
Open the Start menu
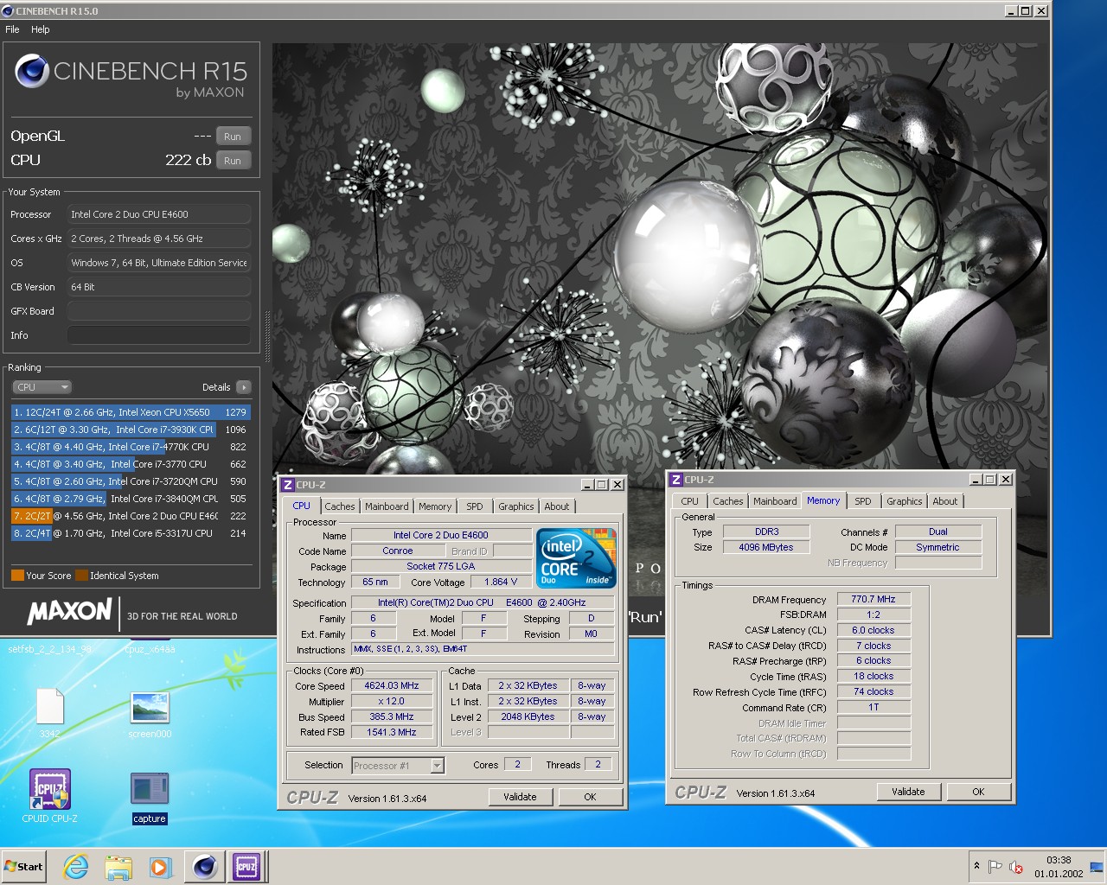tap(24, 867)
